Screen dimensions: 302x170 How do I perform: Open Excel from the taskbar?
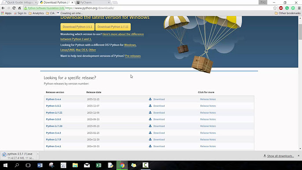99,165
